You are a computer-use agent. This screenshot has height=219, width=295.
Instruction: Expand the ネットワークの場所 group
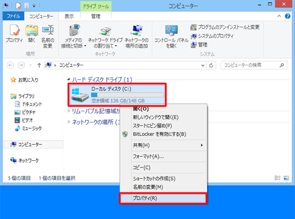pos(69,122)
